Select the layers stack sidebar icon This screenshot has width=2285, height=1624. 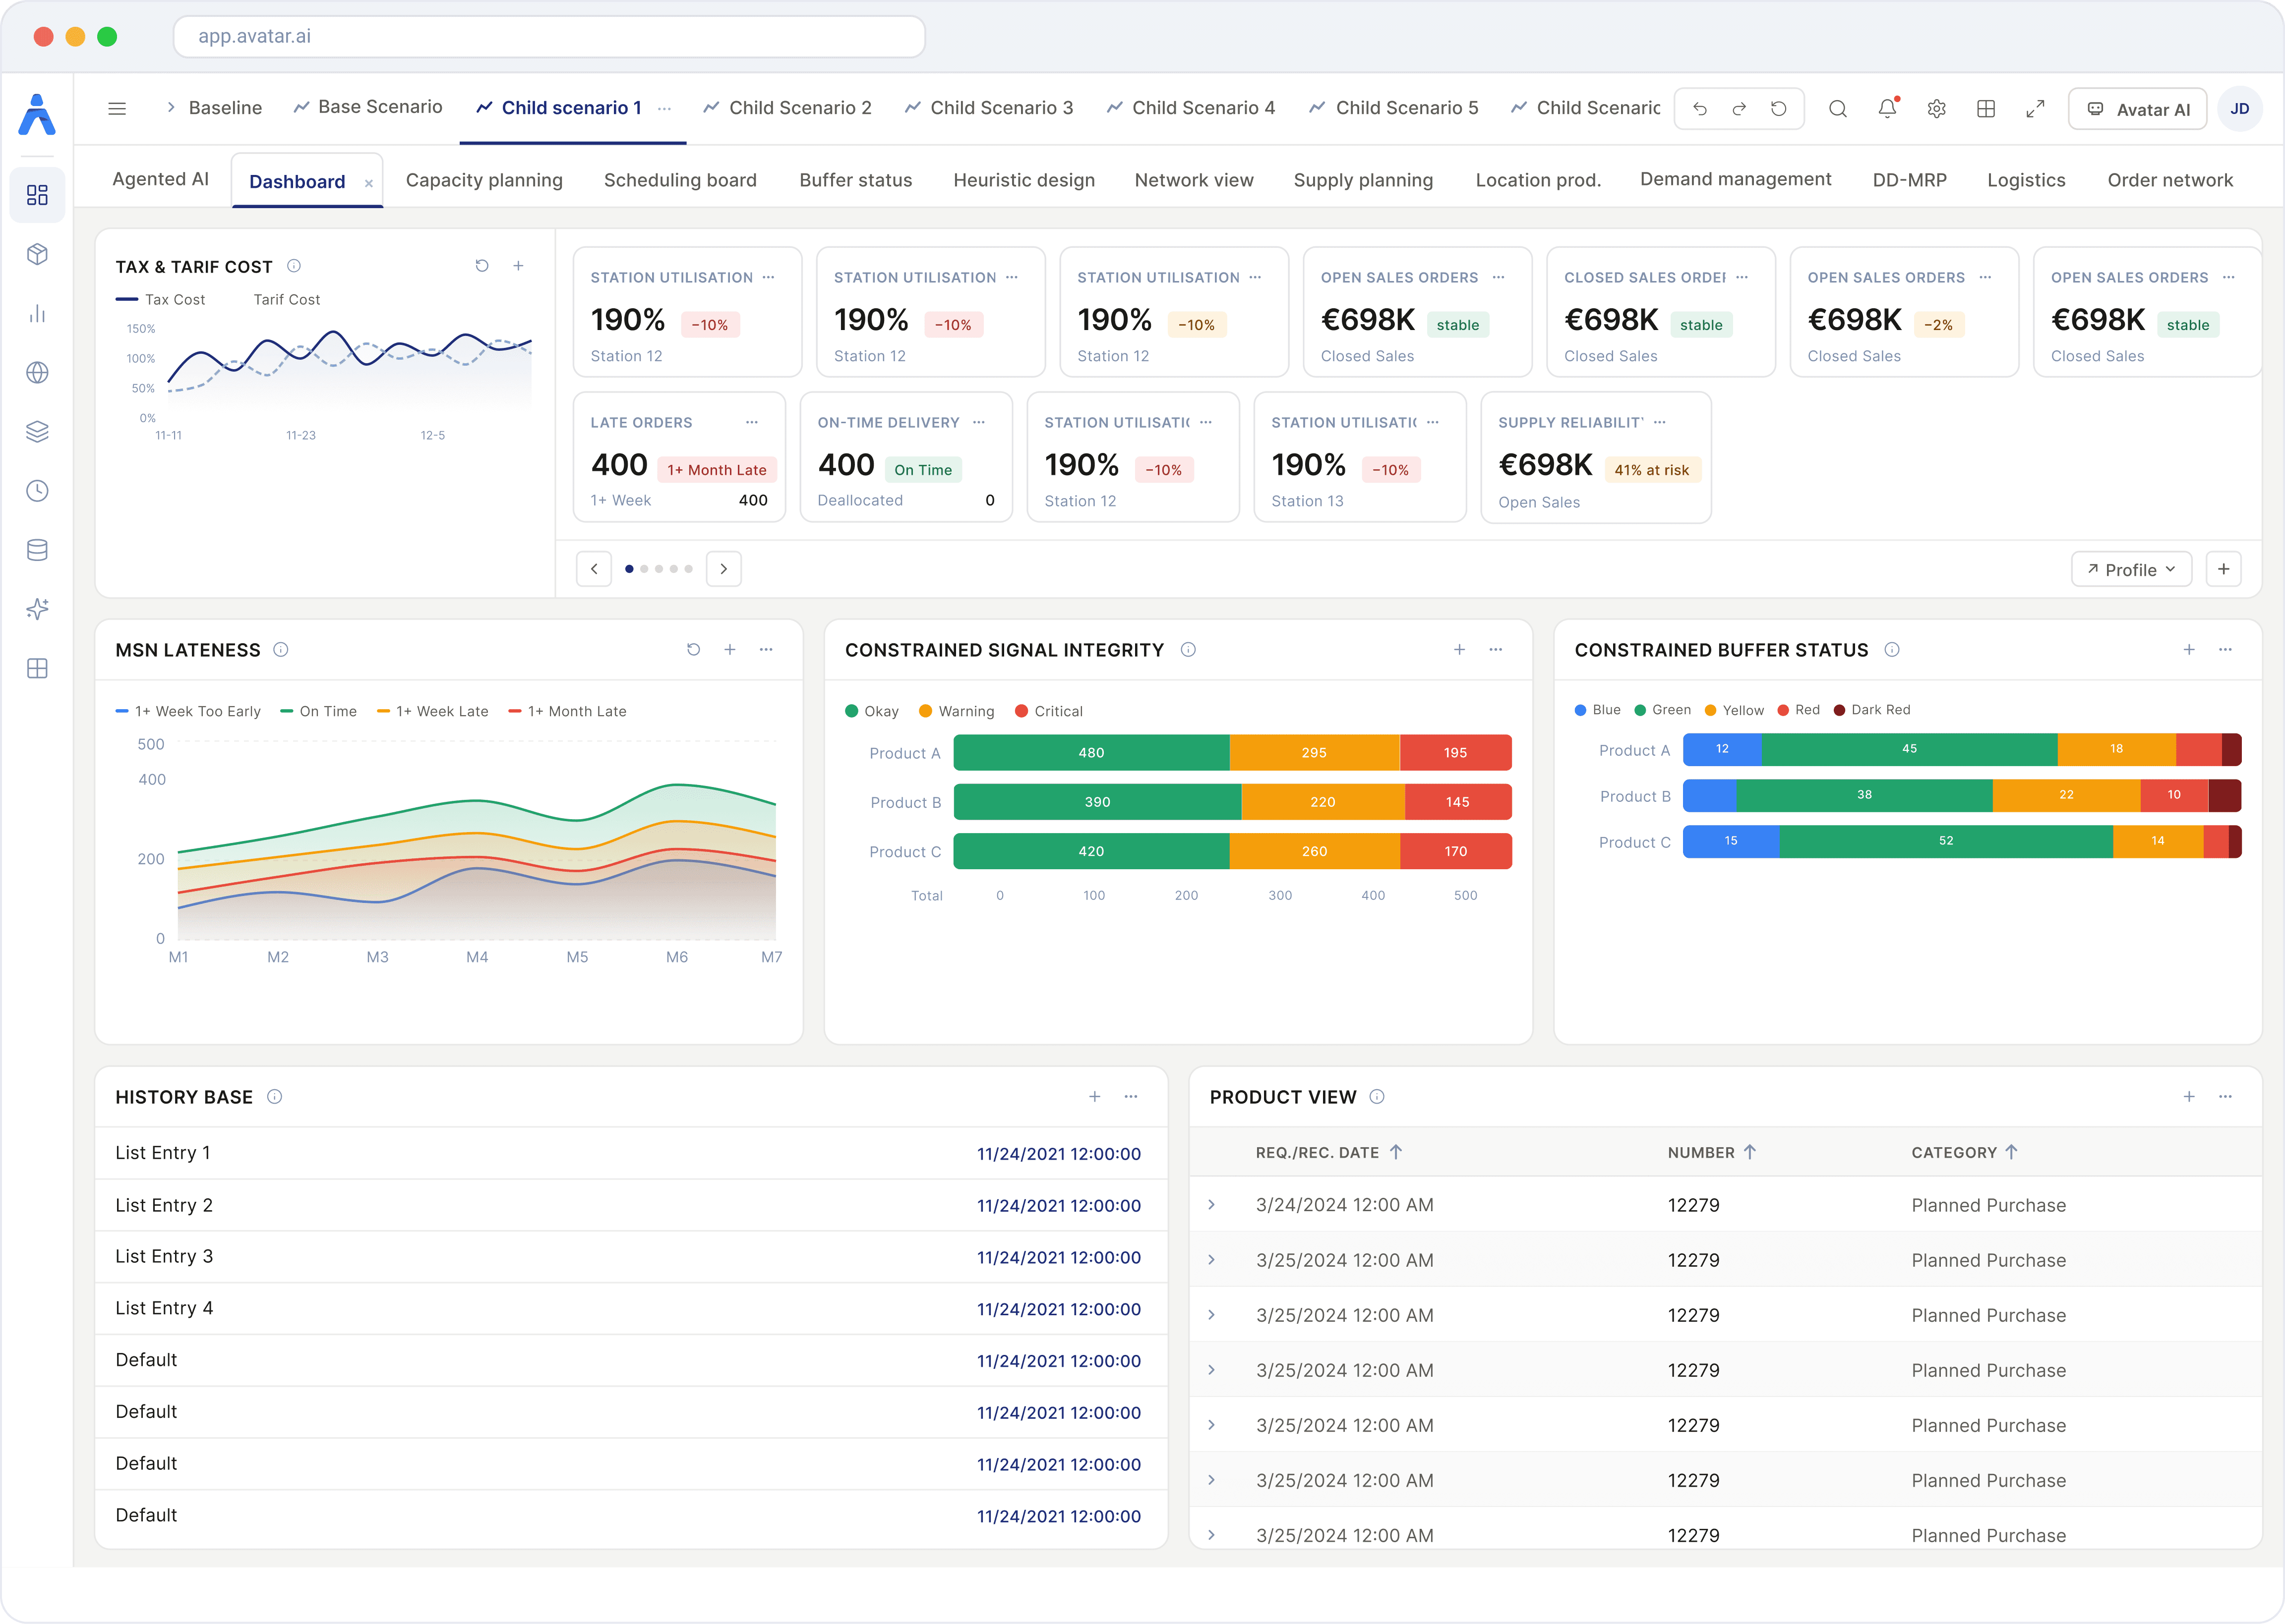(x=37, y=432)
